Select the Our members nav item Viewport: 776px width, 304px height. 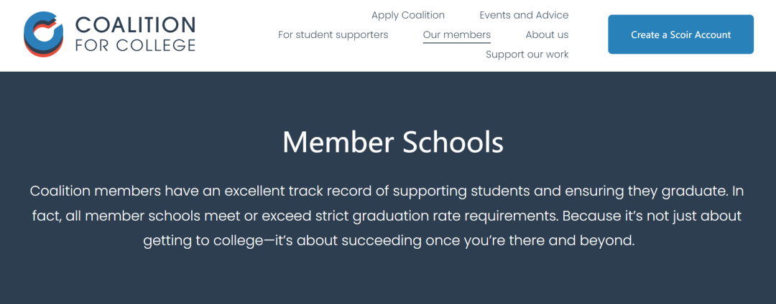(x=457, y=34)
